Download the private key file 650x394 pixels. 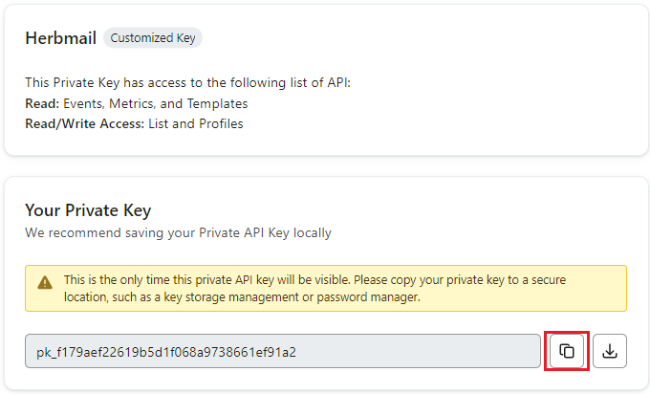pyautogui.click(x=610, y=351)
